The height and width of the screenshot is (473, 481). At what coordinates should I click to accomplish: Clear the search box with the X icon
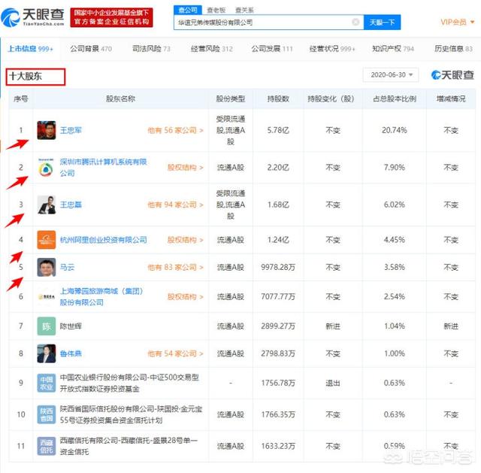coord(355,22)
